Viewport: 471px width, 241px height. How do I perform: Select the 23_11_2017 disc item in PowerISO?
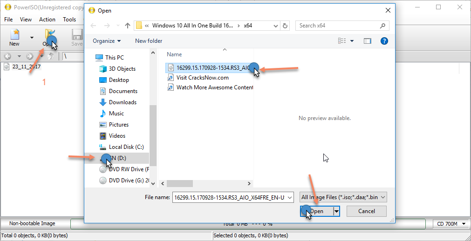tap(22, 67)
